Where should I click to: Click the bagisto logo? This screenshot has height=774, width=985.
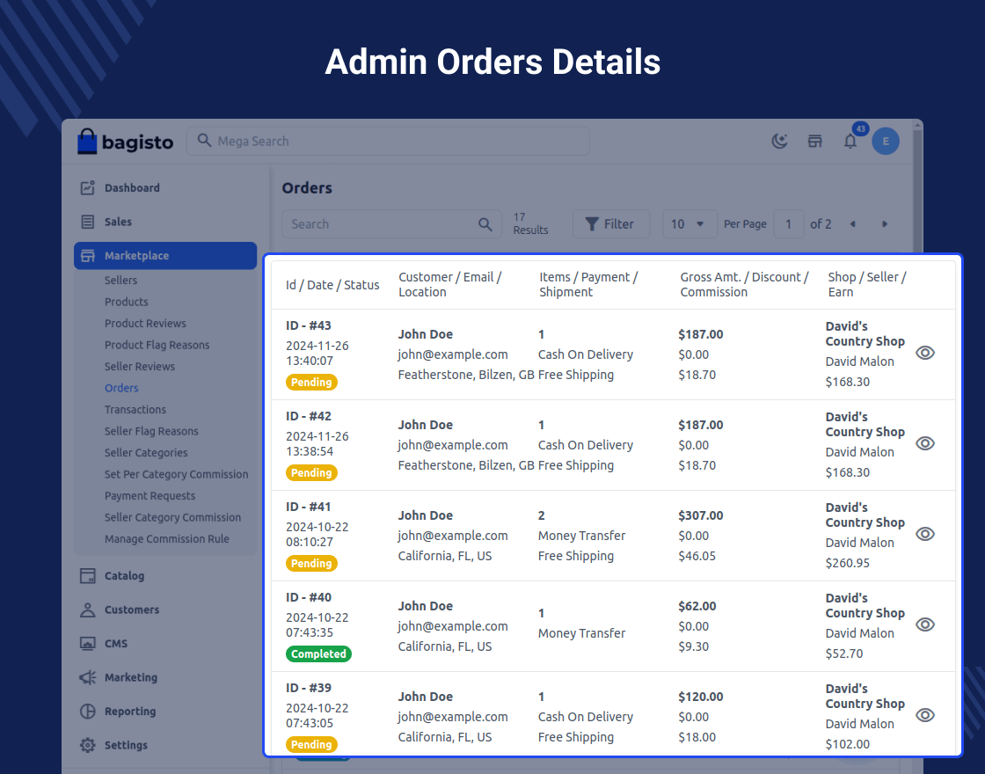[x=125, y=142]
